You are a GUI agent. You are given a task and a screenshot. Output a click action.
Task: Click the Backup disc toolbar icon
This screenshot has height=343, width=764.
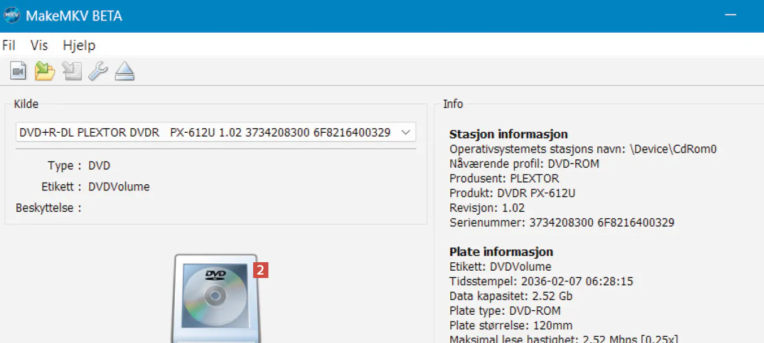pos(72,71)
